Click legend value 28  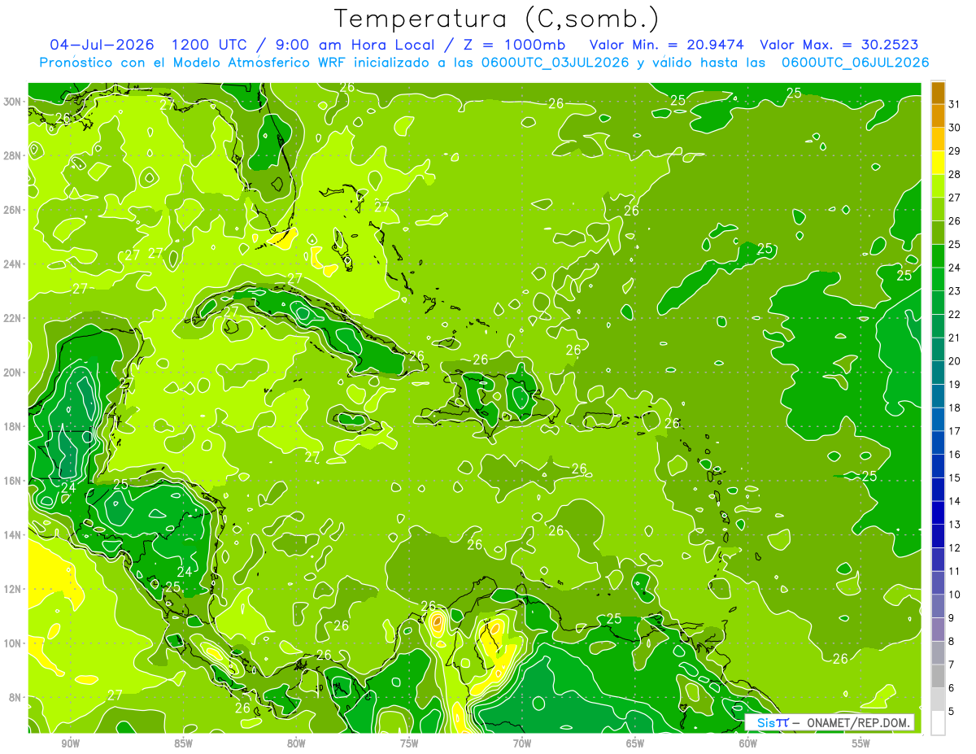click(955, 174)
